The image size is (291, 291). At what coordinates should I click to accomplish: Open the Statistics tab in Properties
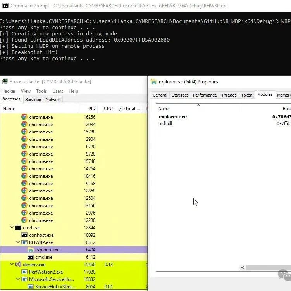coord(180,95)
